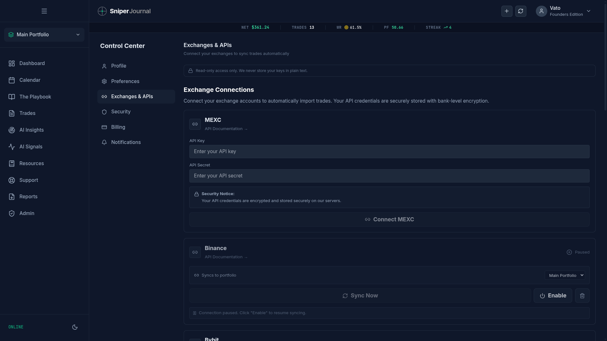Click the SniperJournal crosshair logo
Screen dimensions: 607x341
[x=102, y=11]
